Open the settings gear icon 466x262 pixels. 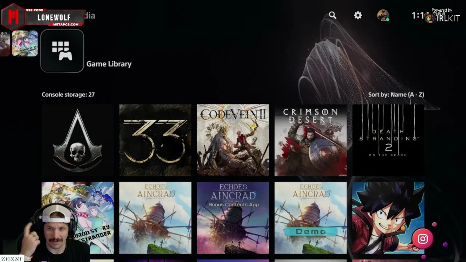tap(358, 15)
